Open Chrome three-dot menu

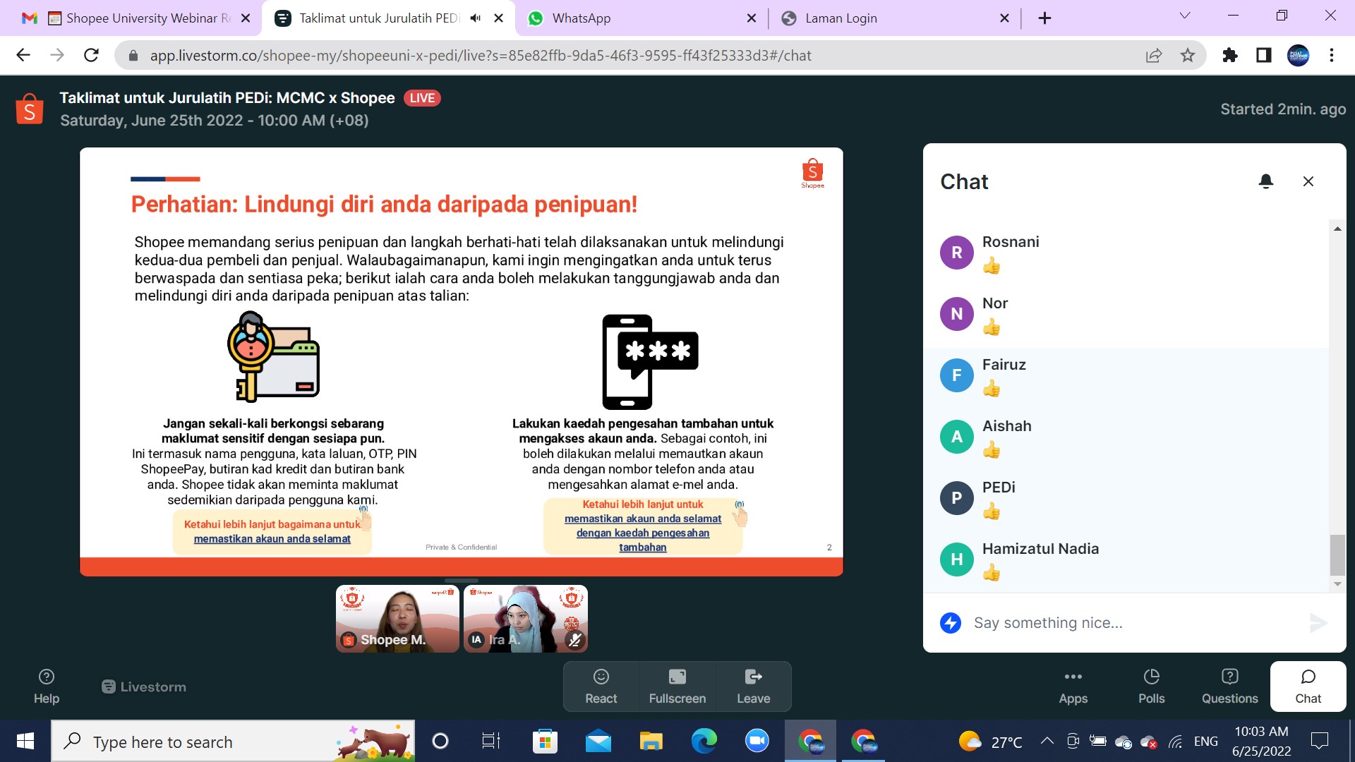pyautogui.click(x=1332, y=55)
